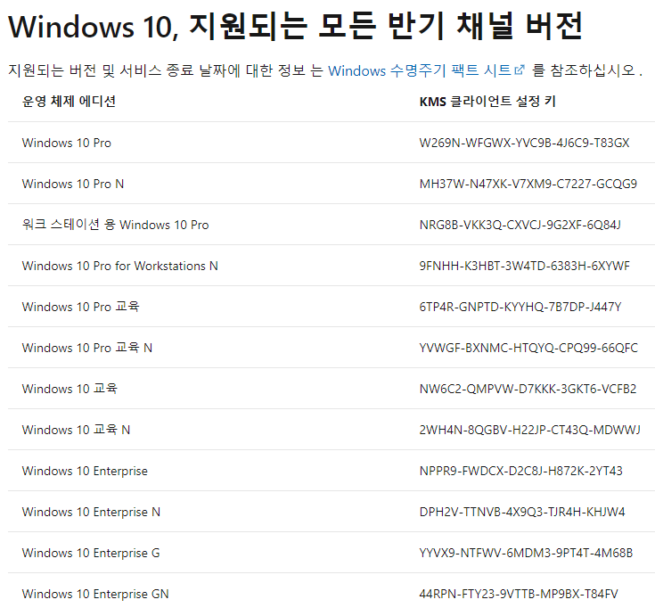
Task: Click the key for Windows 10 Enterprise GN
Action: [518, 594]
